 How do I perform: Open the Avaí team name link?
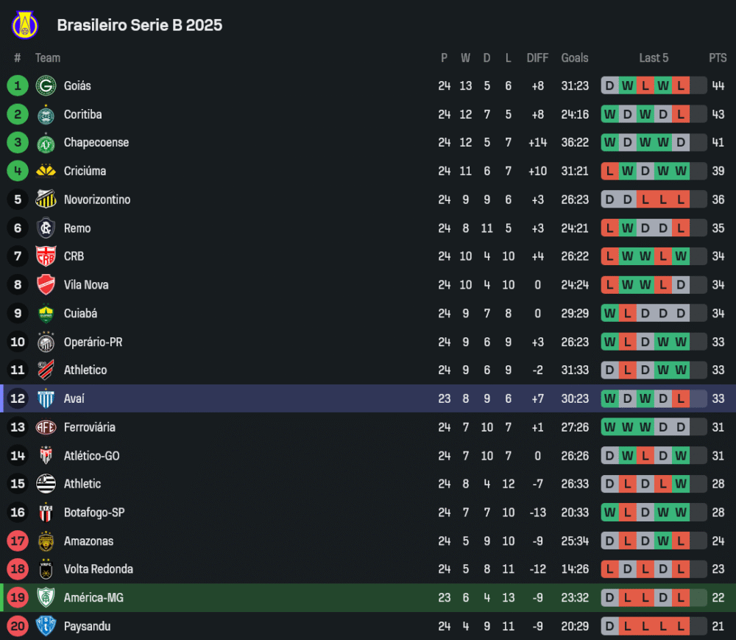74,398
